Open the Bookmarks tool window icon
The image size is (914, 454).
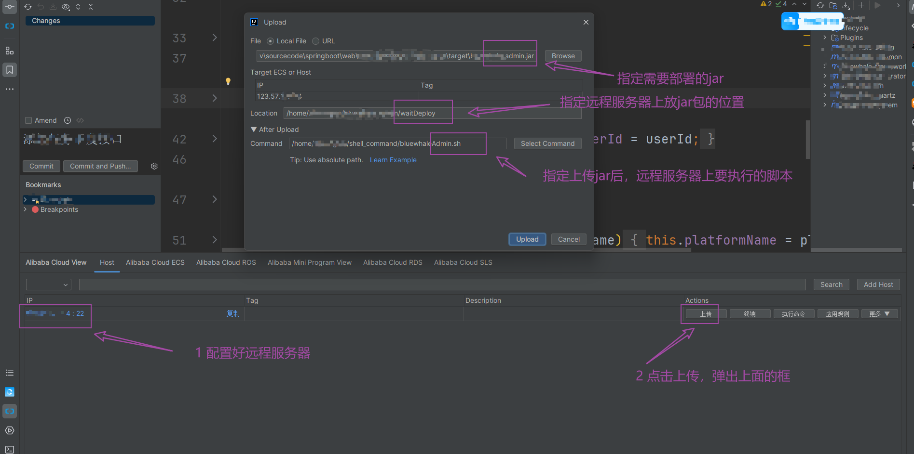tap(10, 70)
